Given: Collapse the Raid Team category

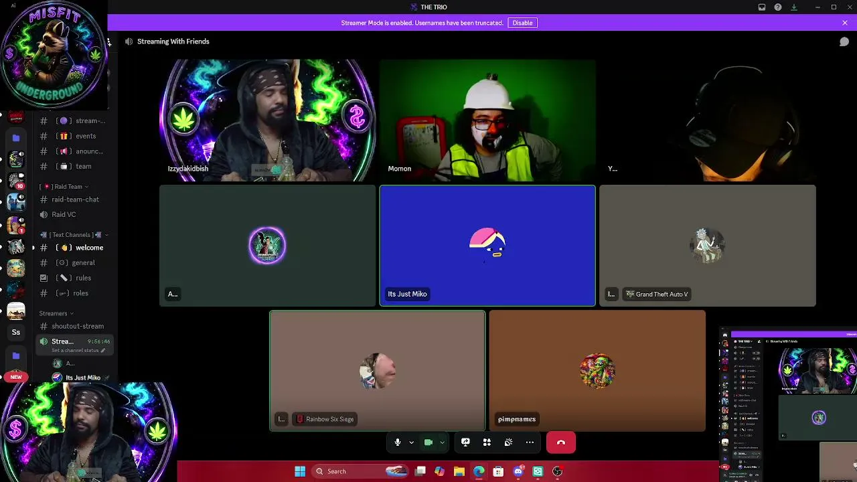Looking at the screenshot, I should (x=66, y=187).
